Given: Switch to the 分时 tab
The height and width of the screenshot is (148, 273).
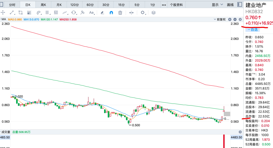Looking at the screenshot, I should (12, 5).
